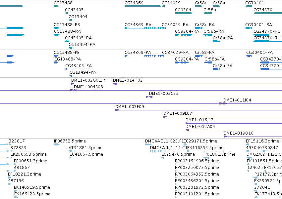Image resolution: width=282 pixels, height=199 pixels.
Task: Select EST EK166423.5prime
Action: [32, 194]
